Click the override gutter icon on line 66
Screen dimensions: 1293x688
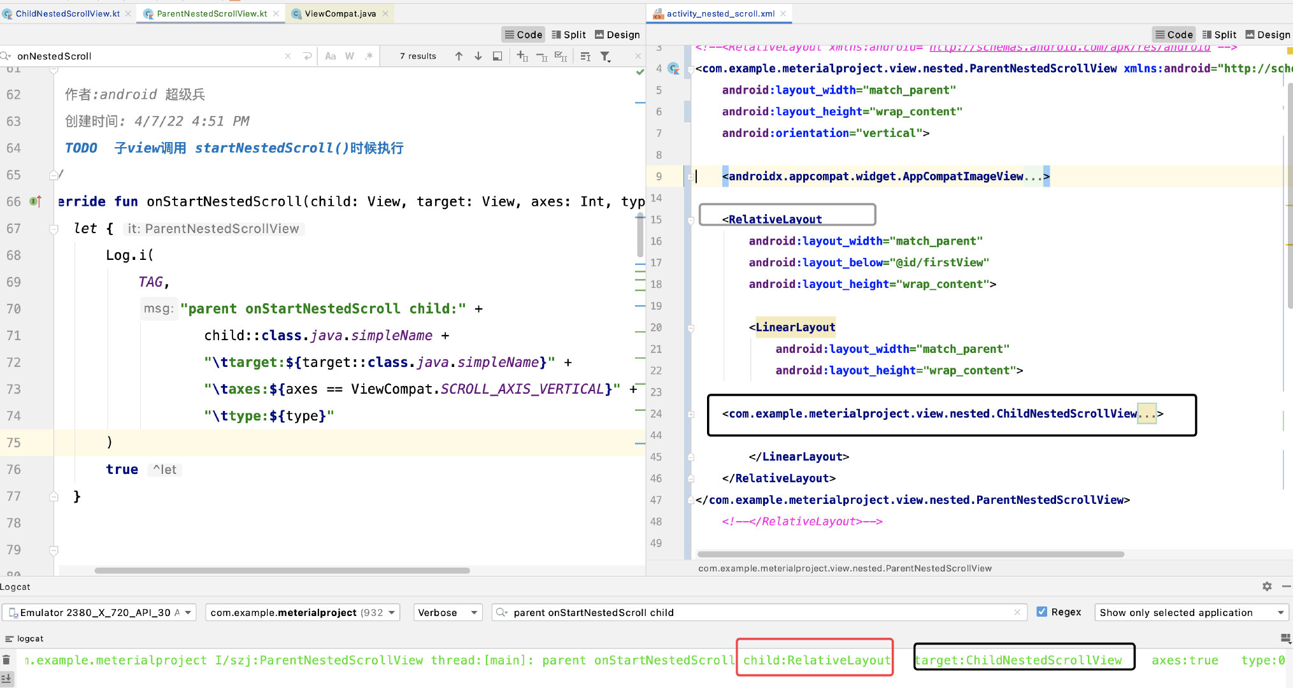coord(35,201)
